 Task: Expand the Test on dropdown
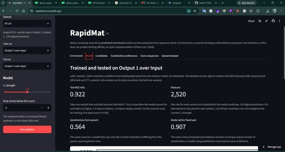tap(27, 66)
